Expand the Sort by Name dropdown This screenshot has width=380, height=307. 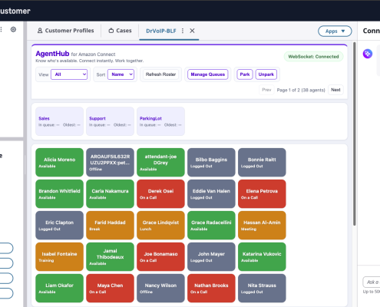click(121, 74)
